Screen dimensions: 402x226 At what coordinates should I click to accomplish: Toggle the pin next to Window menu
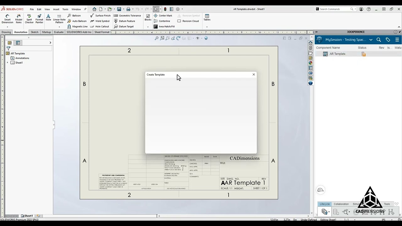coord(85,9)
